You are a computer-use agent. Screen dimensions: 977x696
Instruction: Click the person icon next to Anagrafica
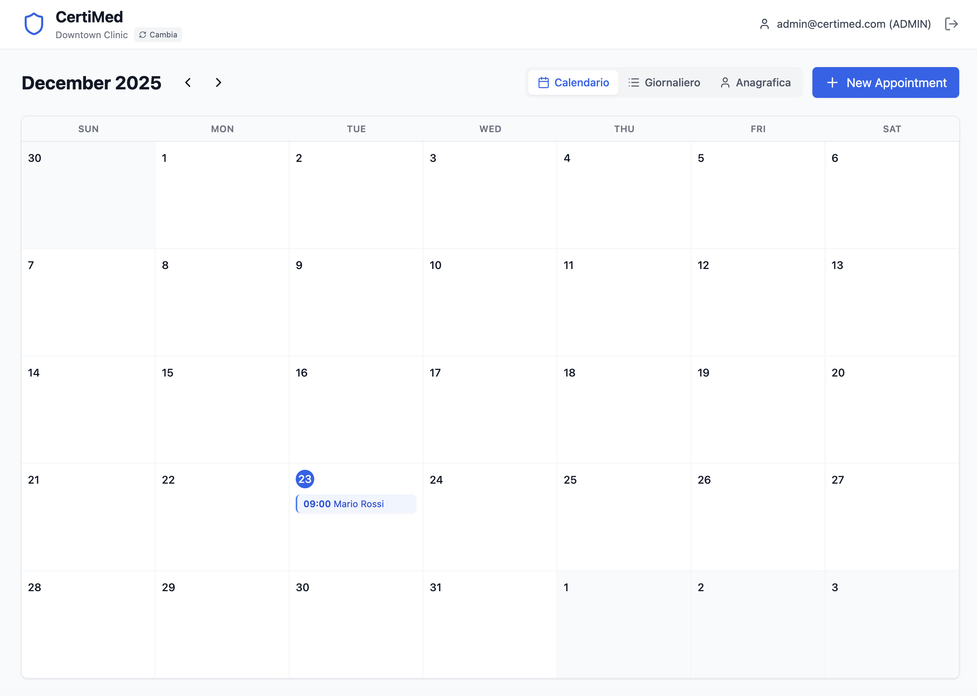725,82
